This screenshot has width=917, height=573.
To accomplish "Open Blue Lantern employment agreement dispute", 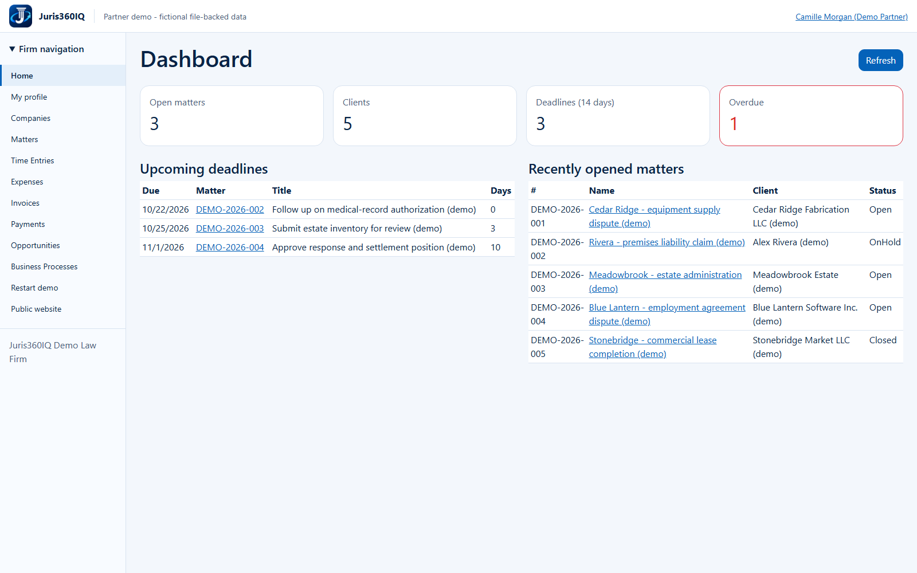I will pyautogui.click(x=667, y=315).
